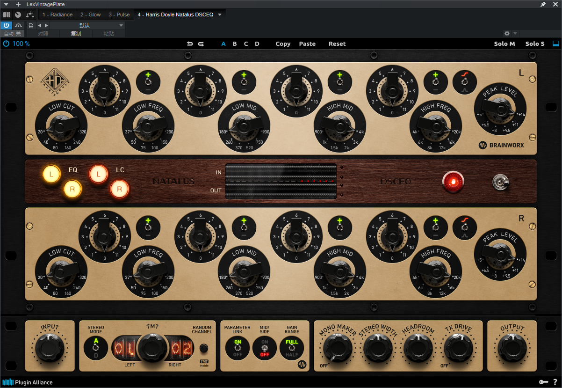Click the Solo M button
The width and height of the screenshot is (562, 388).
tap(504, 44)
